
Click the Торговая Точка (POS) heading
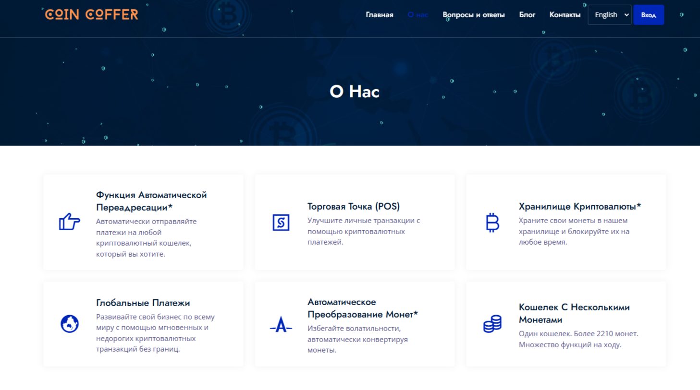(353, 206)
